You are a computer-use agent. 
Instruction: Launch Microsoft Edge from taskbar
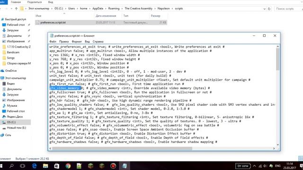[34, 166]
